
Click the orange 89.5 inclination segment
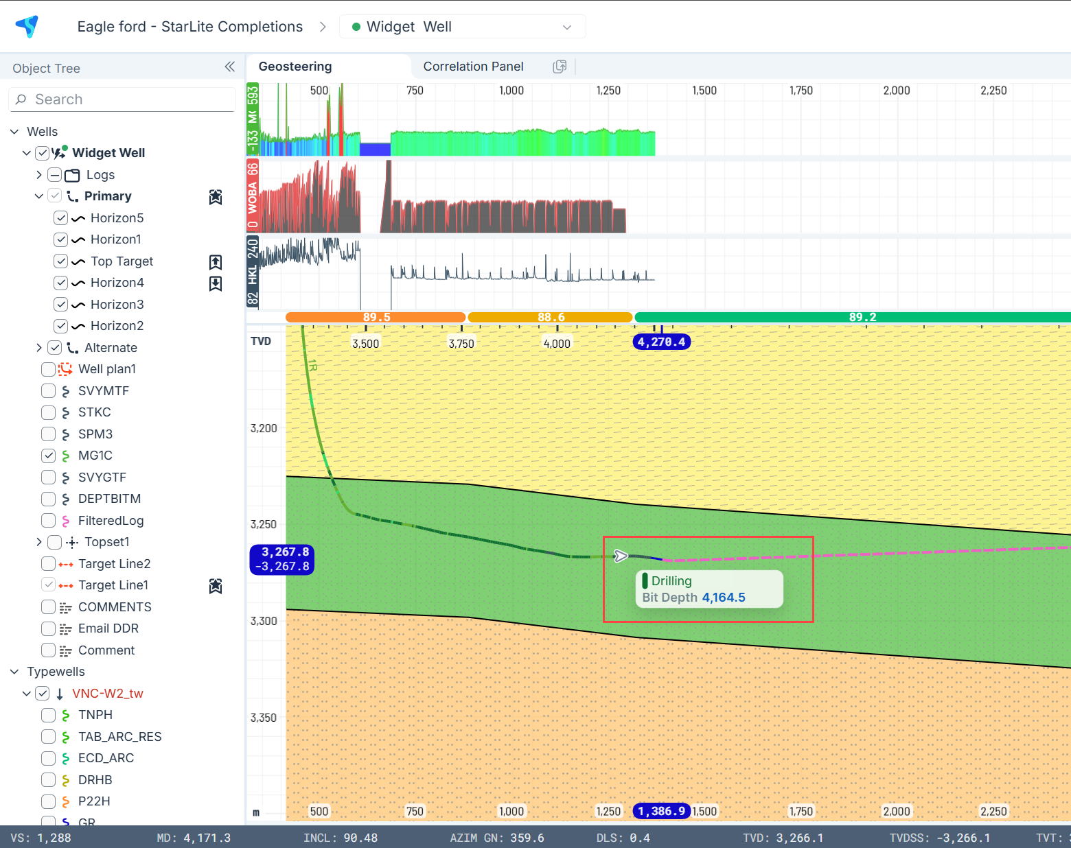click(376, 317)
